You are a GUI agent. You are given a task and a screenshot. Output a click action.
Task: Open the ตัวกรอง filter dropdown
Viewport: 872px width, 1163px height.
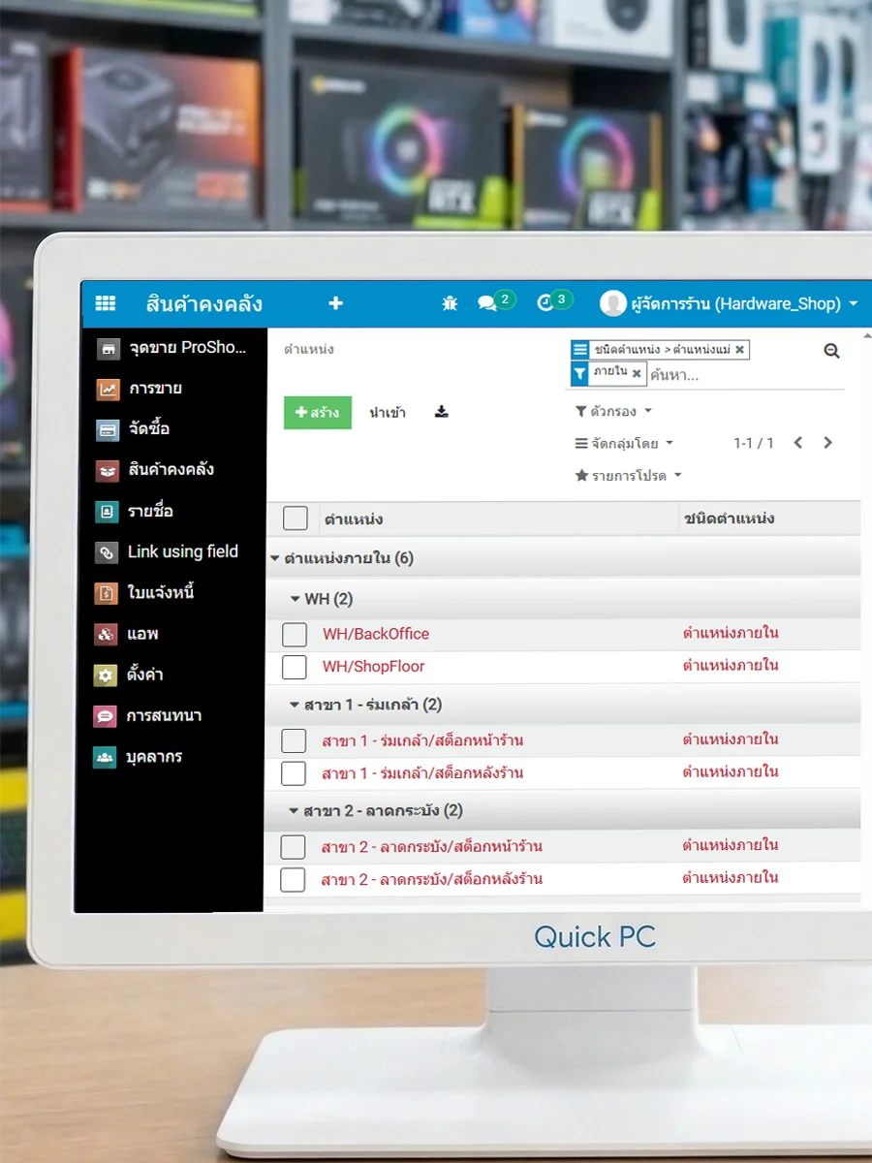613,412
